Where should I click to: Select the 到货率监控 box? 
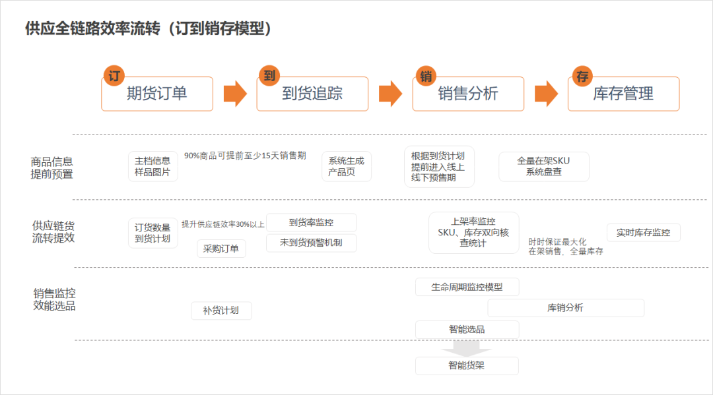(312, 223)
